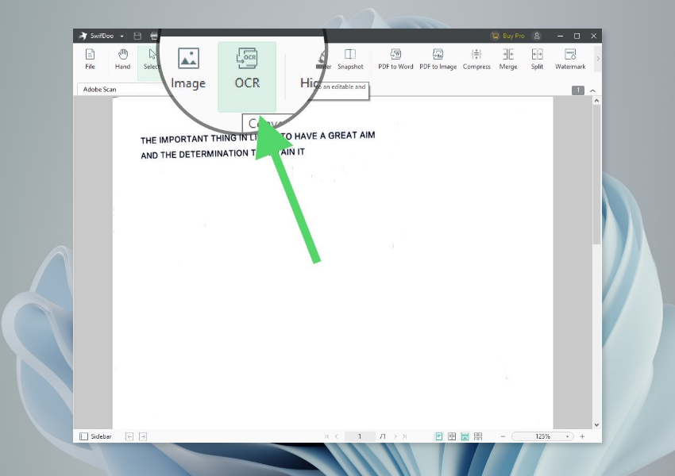The height and width of the screenshot is (476, 675).
Task: Click the Buy Pro link
Action: click(x=508, y=36)
